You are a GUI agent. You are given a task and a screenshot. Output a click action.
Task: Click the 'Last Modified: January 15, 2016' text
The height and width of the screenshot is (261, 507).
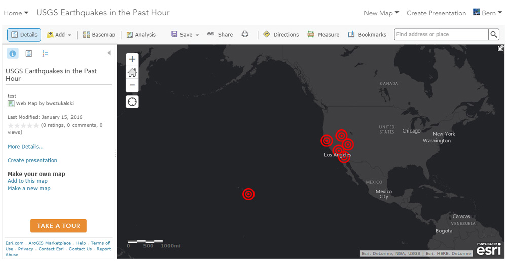[x=45, y=117]
